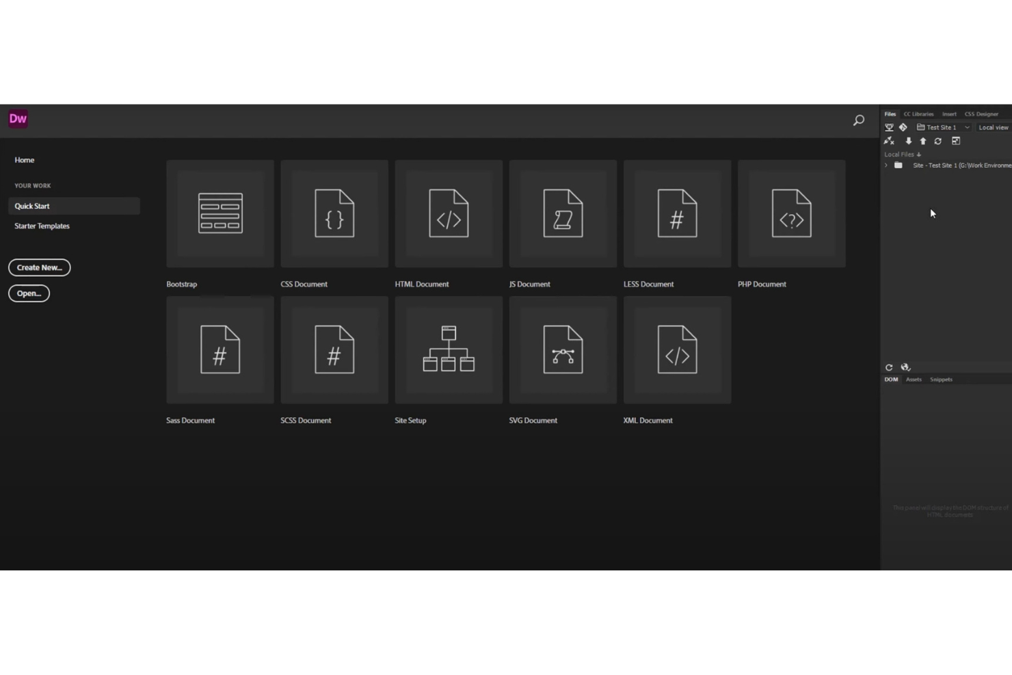The height and width of the screenshot is (675, 1012).
Task: Open the search magnifier icon
Action: (x=859, y=120)
